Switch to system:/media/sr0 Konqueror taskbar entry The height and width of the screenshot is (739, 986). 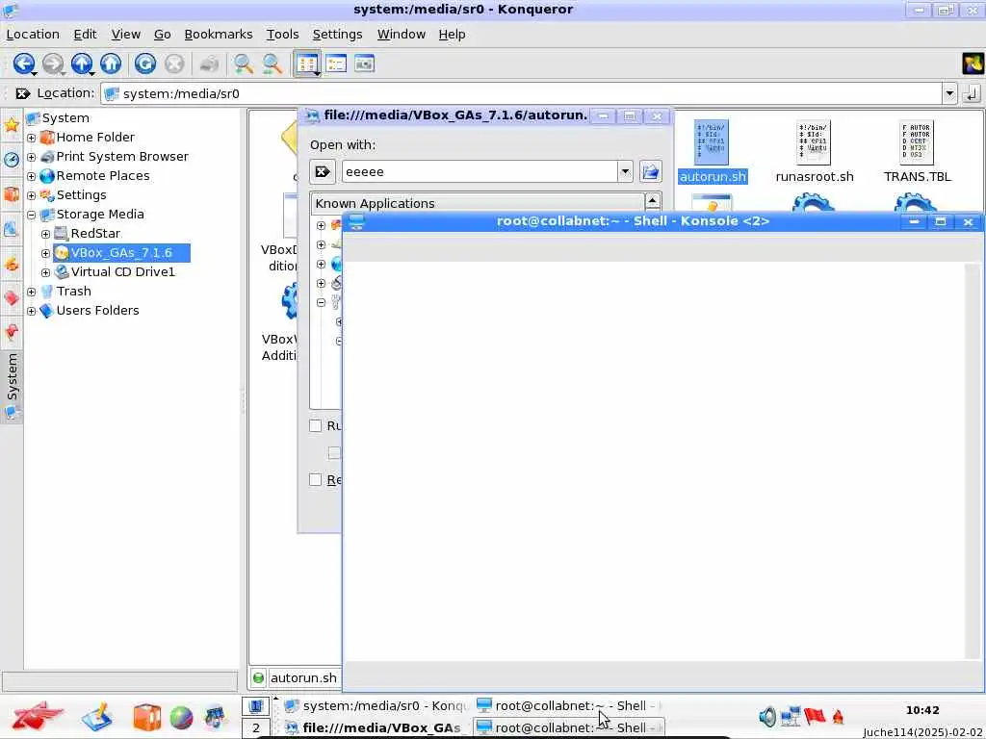tap(376, 705)
